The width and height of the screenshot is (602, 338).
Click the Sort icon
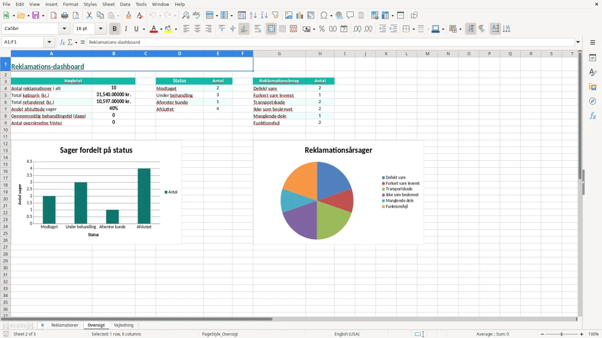(242, 16)
